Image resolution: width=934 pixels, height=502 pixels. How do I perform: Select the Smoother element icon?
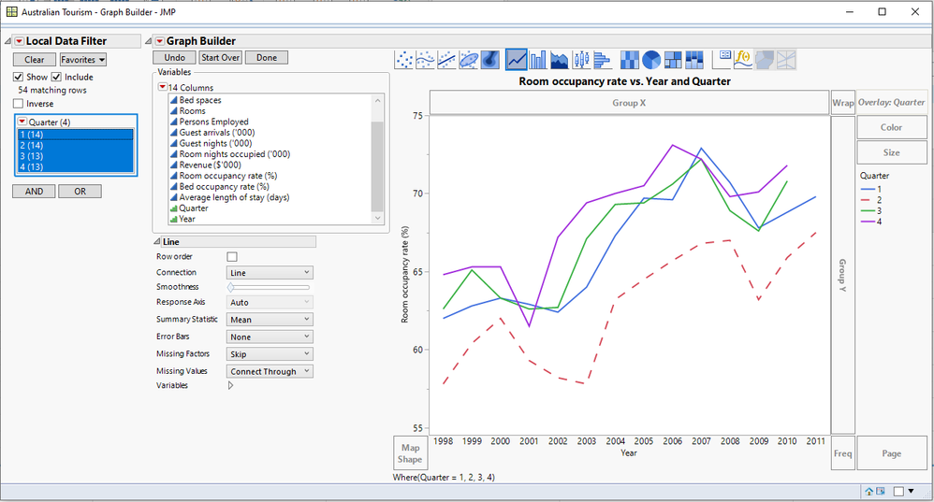pos(425,60)
